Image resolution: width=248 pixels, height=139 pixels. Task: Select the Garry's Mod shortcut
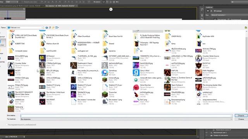(x=143, y=73)
